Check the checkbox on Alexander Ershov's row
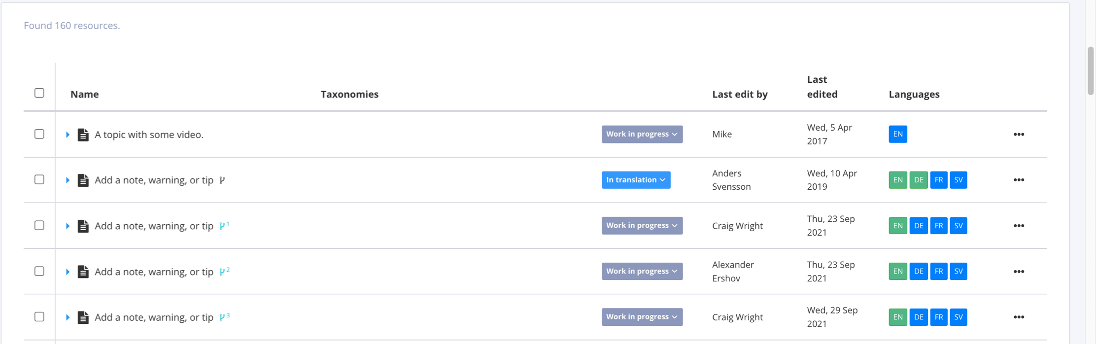This screenshot has height=344, width=1096. click(x=39, y=271)
